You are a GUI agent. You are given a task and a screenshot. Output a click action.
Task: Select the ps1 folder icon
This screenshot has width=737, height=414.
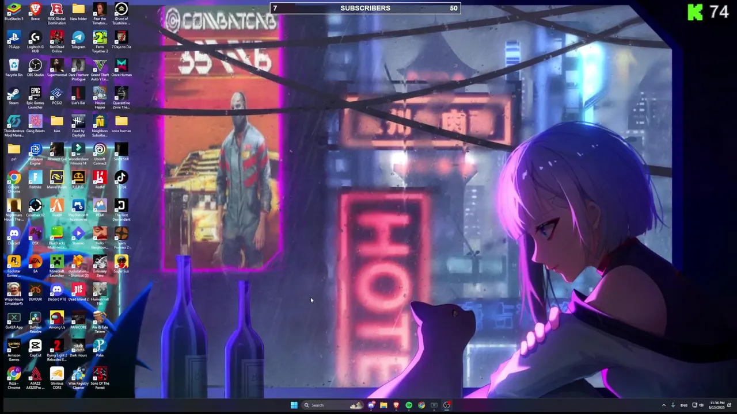click(14, 152)
